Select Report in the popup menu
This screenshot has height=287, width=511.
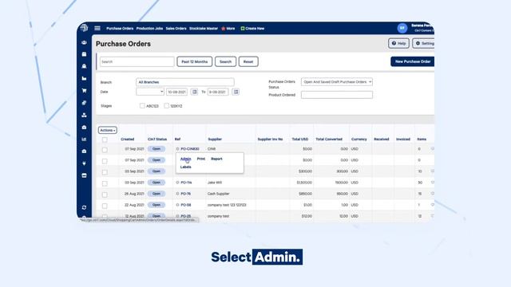point(216,159)
